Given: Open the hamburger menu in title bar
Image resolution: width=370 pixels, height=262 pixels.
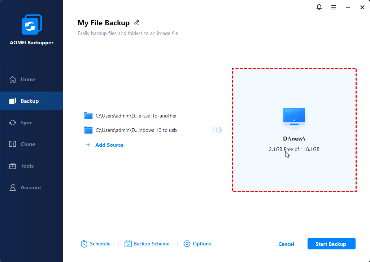Looking at the screenshot, I should [x=334, y=7].
